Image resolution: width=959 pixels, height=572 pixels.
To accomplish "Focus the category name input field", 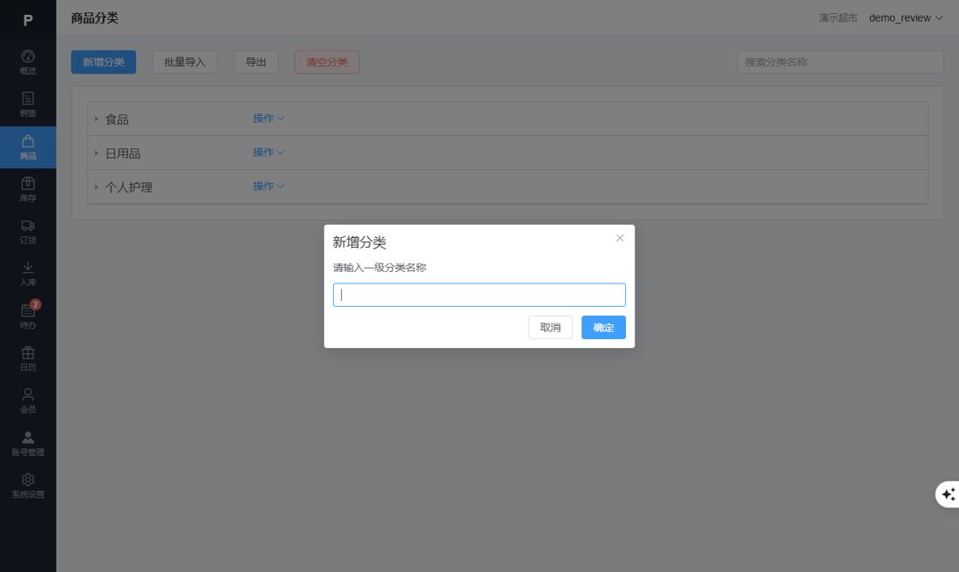I will [479, 295].
